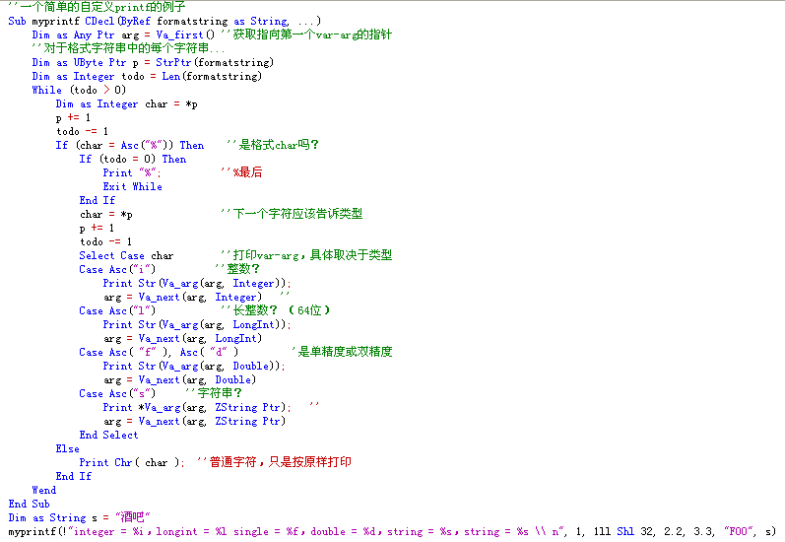Click the 'End Sub' line
Screen dimensions: 785x542
(x=29, y=505)
